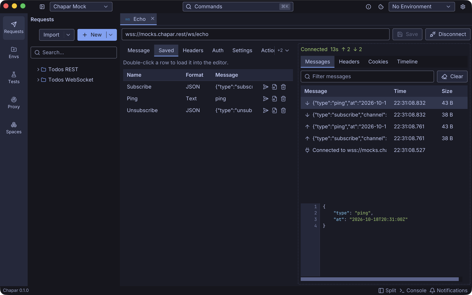The image size is (472, 295).
Task: Click the Filter messages input field
Action: tap(367, 76)
